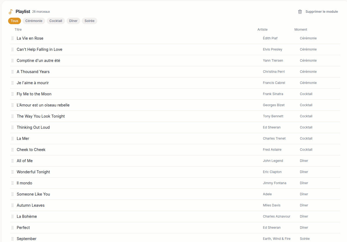347x242 pixels.
Task: Edit the title La Vie en Rose
Action: tap(30, 38)
